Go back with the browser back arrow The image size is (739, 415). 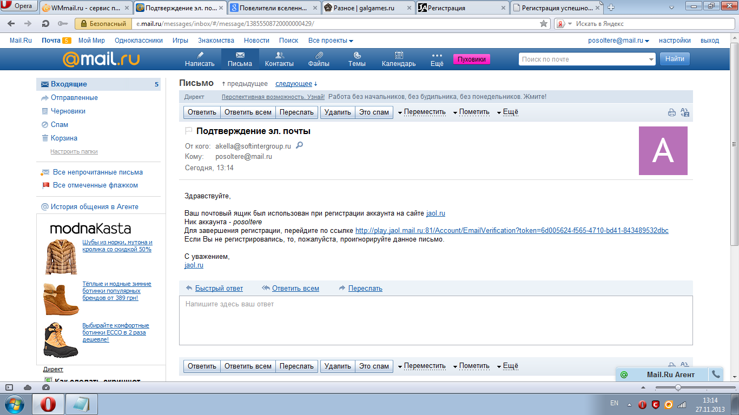[11, 24]
